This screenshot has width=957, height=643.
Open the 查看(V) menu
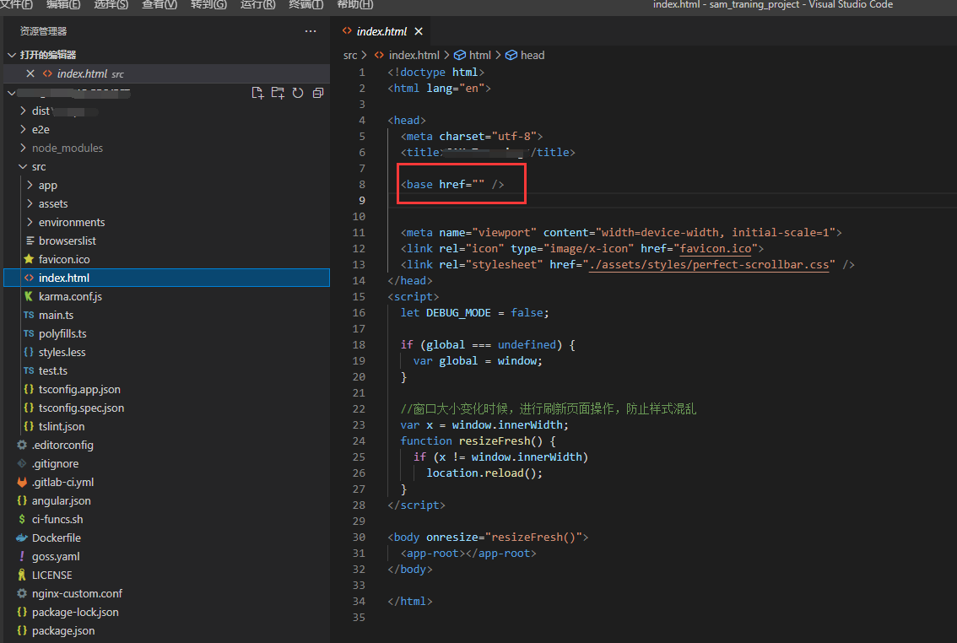click(x=159, y=5)
